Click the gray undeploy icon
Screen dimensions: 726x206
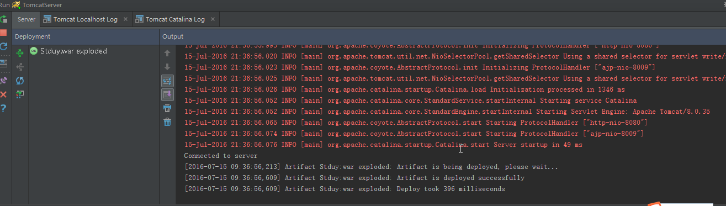click(x=20, y=67)
